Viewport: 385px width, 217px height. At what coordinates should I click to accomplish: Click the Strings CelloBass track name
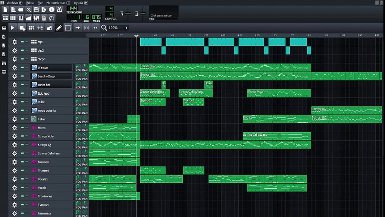coord(49,153)
